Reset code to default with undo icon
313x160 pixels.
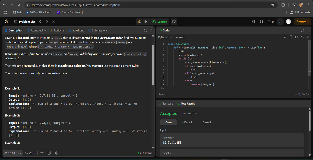[x=302, y=37]
